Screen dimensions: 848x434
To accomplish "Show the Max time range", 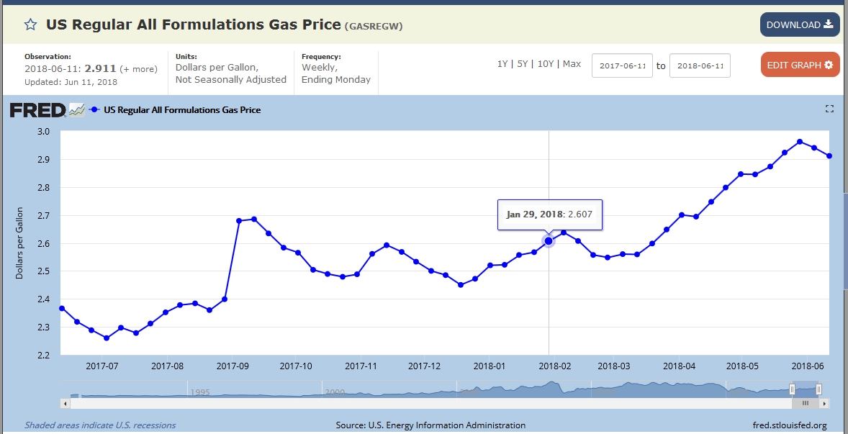I will tap(572, 64).
